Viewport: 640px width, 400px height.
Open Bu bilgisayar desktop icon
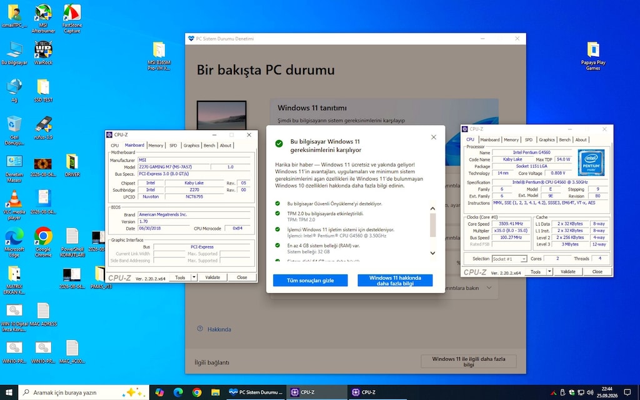point(14,53)
